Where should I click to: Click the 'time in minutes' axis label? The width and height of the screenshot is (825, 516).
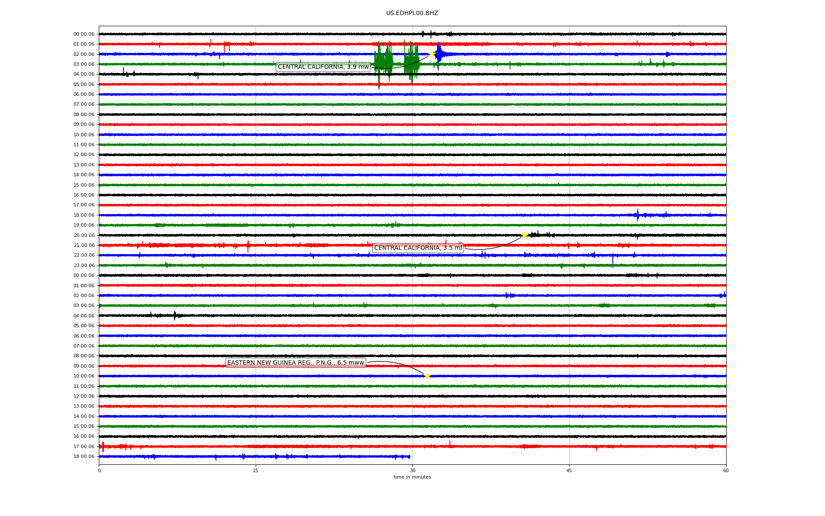tap(412, 477)
